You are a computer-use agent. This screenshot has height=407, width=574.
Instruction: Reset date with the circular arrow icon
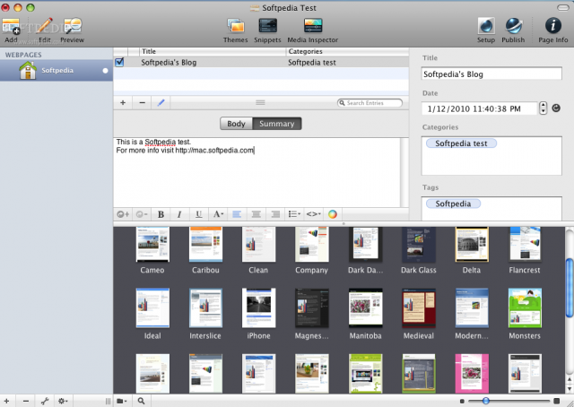click(556, 108)
